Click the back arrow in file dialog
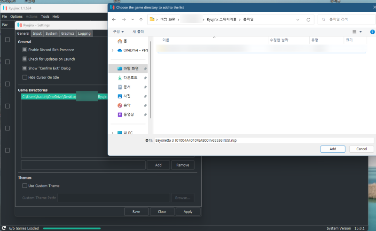Viewport: 376px width, 231px height. 114,20
